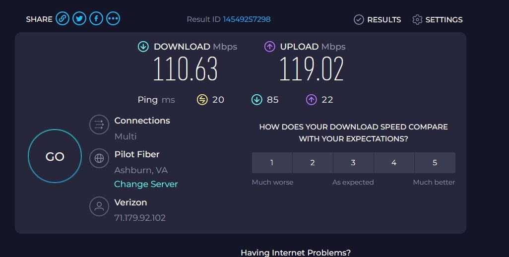Rate download speed as 1 Much worse
This screenshot has width=509, height=257.
point(272,163)
